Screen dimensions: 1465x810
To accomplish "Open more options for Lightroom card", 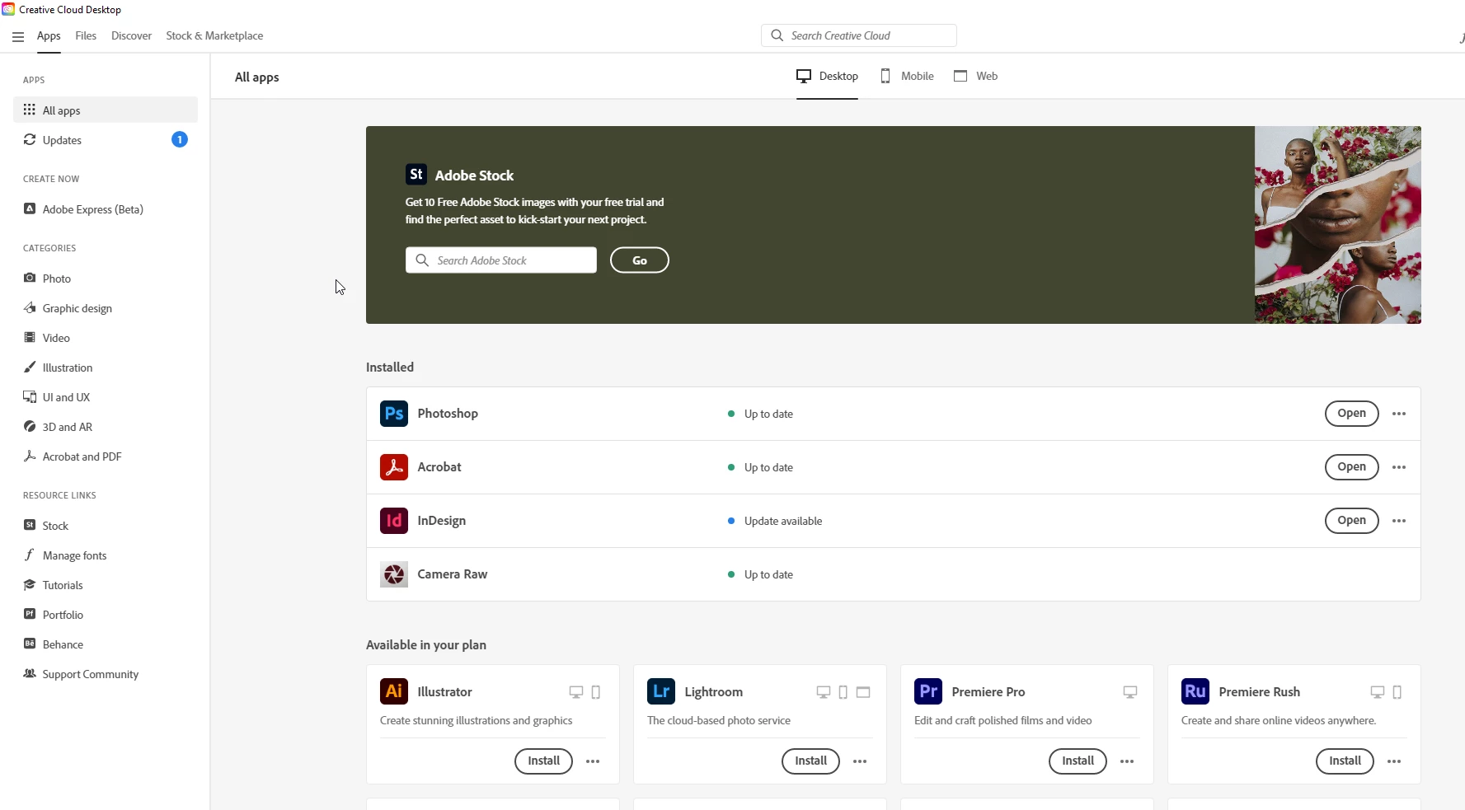I will coord(860,761).
